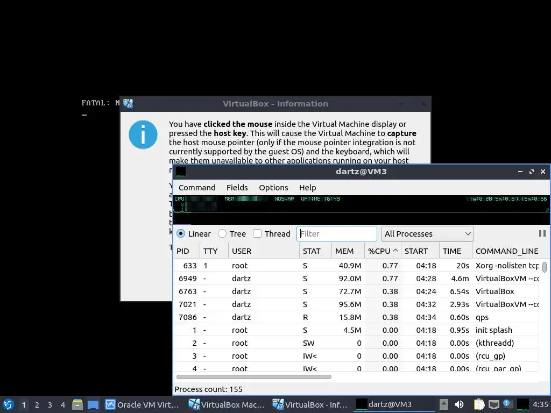
Task: Open the Lubuntu start menu
Action: (x=9, y=404)
